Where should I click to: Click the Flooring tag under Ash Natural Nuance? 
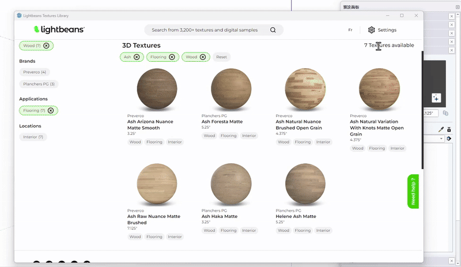[303, 142]
